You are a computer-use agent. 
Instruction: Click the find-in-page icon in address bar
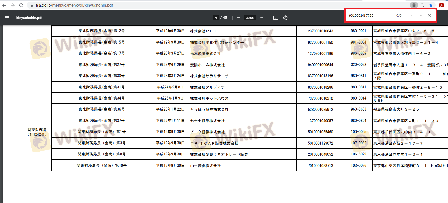coord(414,5)
